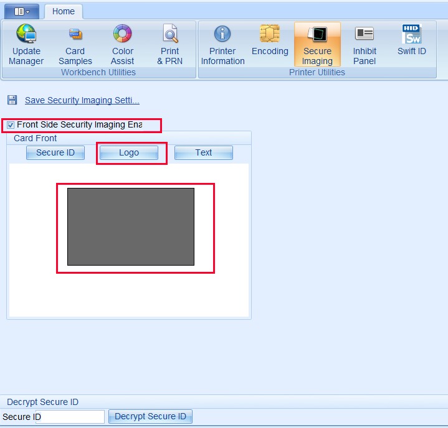Image resolution: width=448 pixels, height=428 pixels.
Task: Open the application menu dropdown
Action: pyautogui.click(x=22, y=11)
